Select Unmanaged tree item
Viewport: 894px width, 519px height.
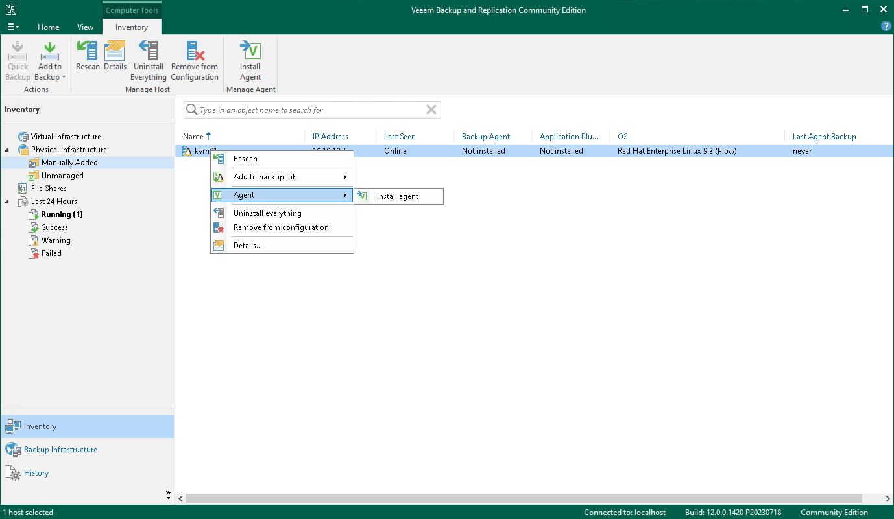62,176
